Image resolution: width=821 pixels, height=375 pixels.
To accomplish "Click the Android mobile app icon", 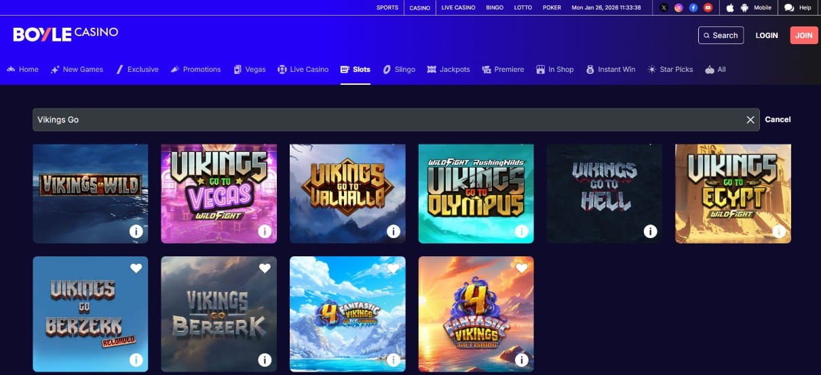I will (x=744, y=7).
